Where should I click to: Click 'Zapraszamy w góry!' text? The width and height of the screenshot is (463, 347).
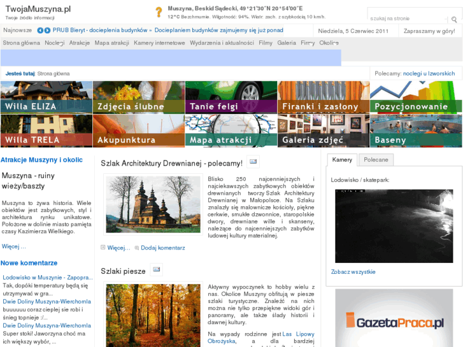(429, 31)
